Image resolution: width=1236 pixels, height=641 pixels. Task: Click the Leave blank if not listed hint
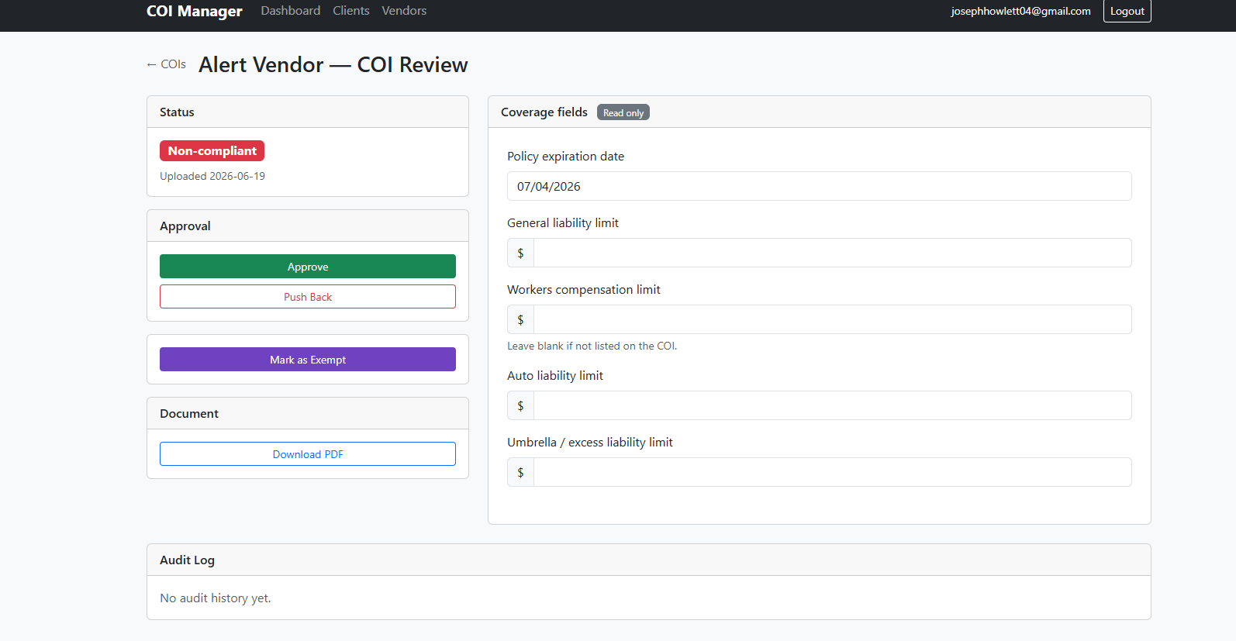pos(592,346)
